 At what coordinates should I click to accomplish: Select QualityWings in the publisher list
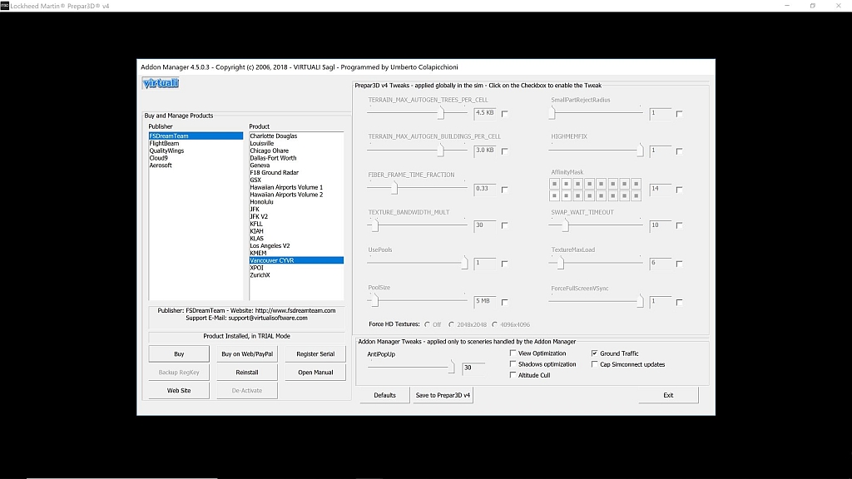point(166,151)
